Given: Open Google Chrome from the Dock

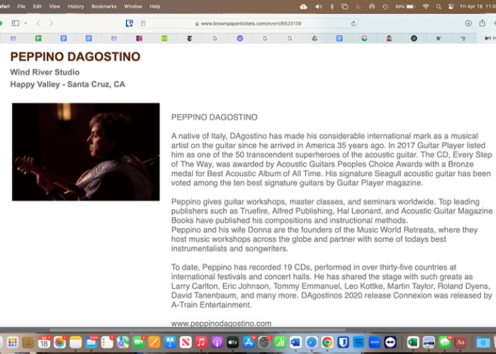Looking at the screenshot, I should point(327,342).
